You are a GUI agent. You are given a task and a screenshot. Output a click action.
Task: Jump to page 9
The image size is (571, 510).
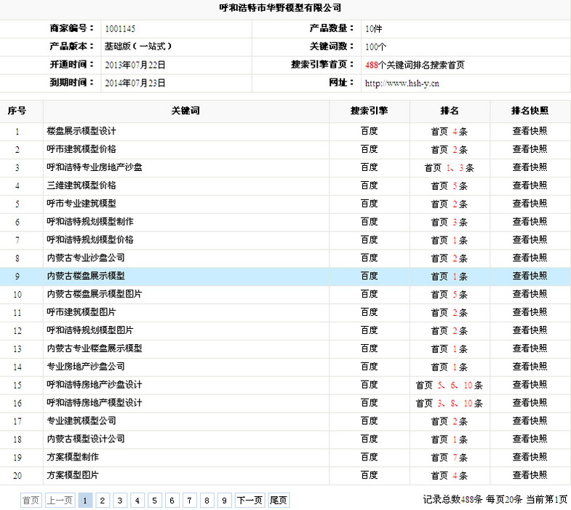(x=224, y=500)
